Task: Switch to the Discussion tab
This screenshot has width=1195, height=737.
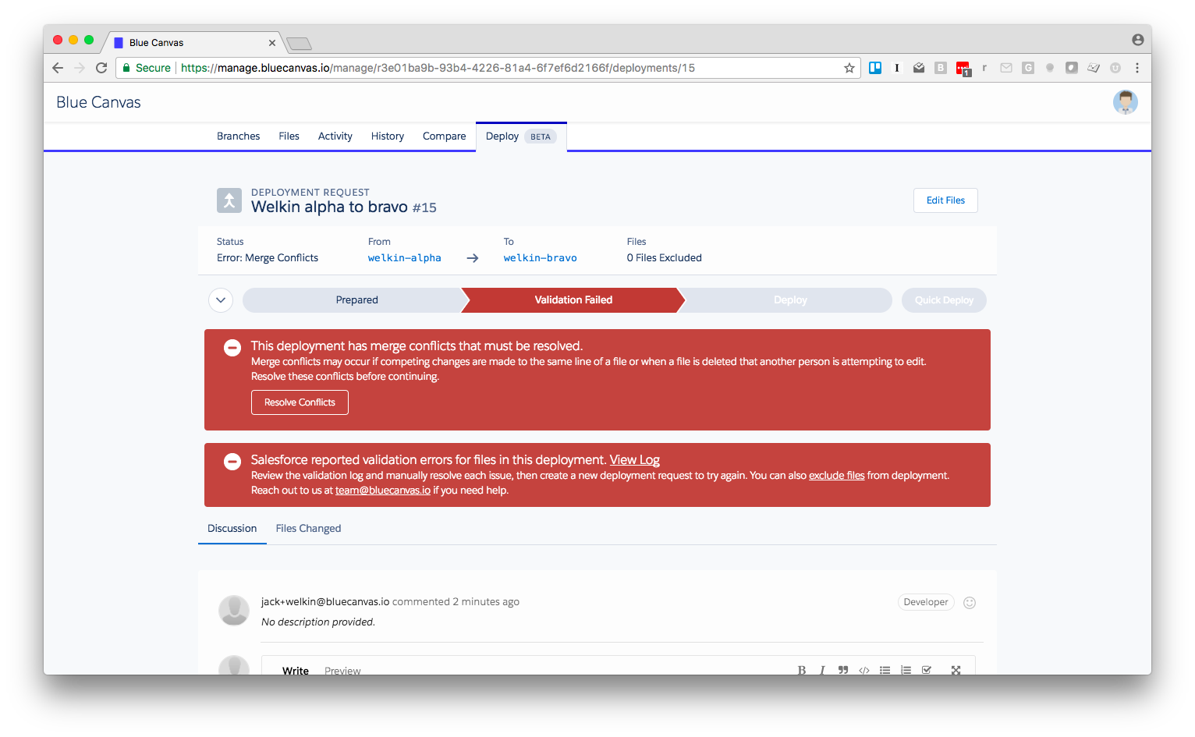Action: [x=232, y=528]
